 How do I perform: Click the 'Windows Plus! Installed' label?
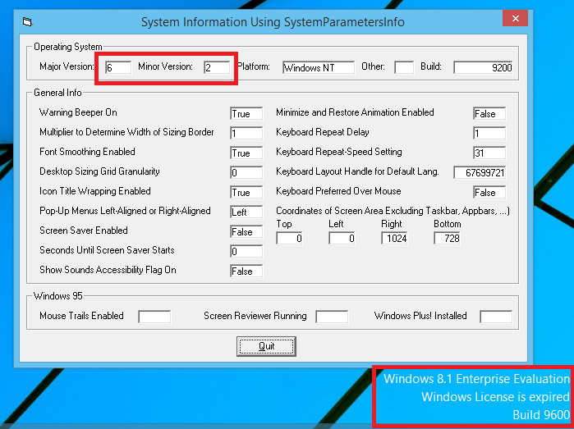[420, 316]
